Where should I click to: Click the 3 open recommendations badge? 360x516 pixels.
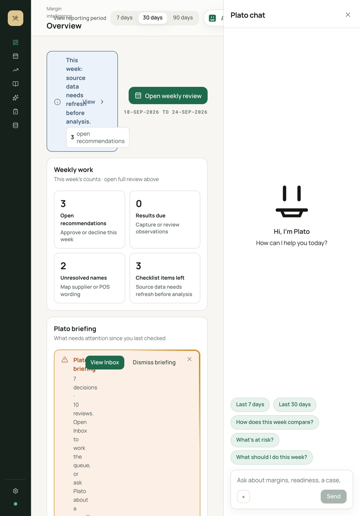[98, 138]
